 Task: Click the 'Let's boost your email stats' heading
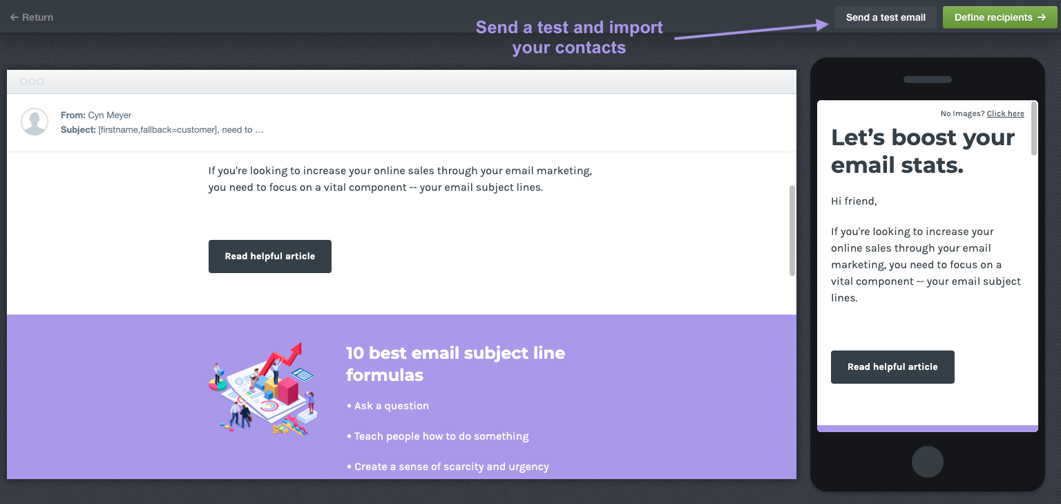(x=922, y=151)
